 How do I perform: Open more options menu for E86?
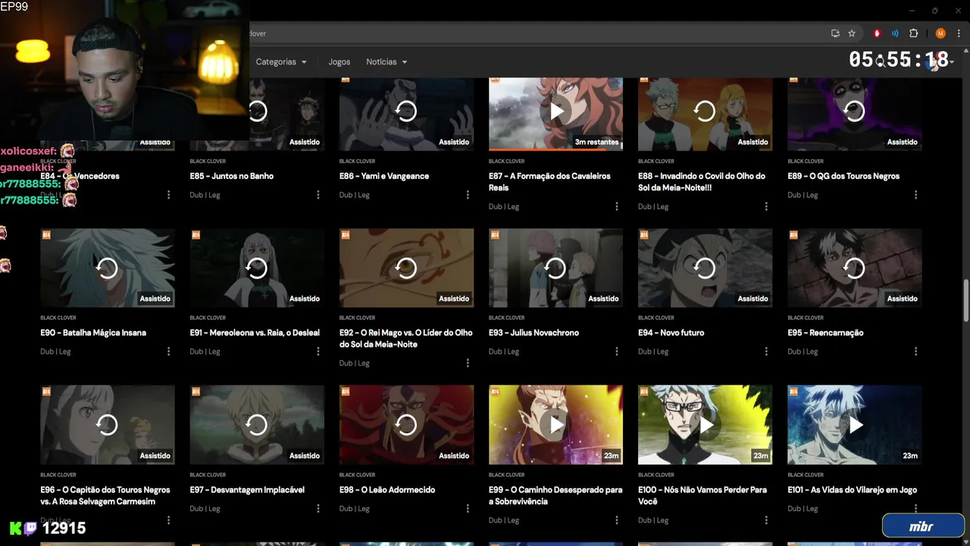tap(468, 195)
